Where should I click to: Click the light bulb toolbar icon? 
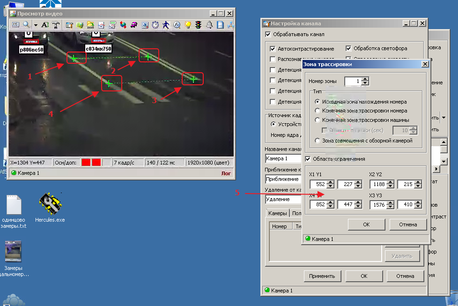tap(188, 25)
